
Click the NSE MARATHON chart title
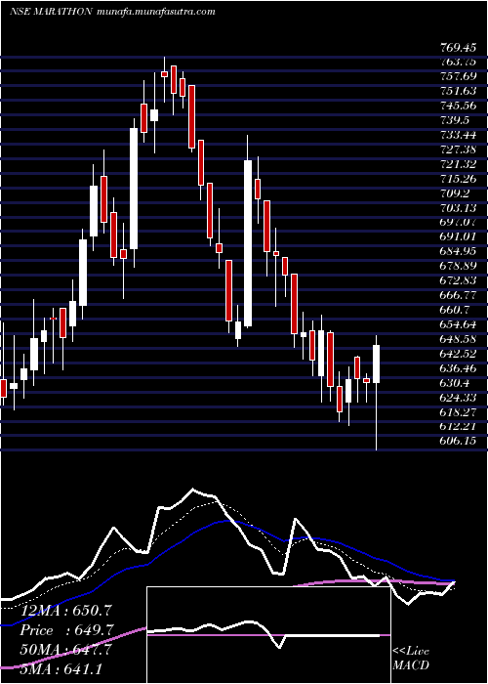tap(51, 12)
